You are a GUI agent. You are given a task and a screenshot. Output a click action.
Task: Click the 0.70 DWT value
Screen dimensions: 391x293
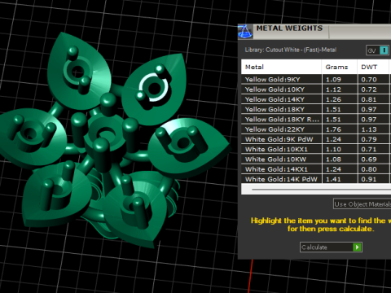[x=369, y=80]
